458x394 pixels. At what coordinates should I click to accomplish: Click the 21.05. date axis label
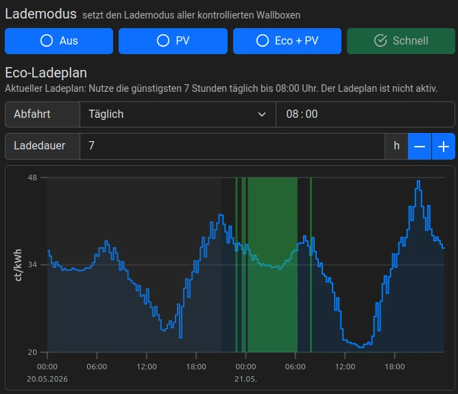point(245,379)
